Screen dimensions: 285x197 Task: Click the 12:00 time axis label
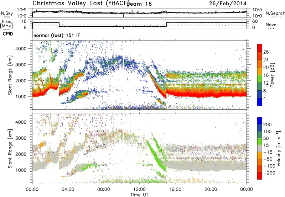click(x=139, y=190)
